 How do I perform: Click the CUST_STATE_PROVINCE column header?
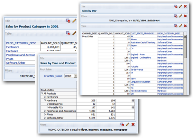point(142,33)
